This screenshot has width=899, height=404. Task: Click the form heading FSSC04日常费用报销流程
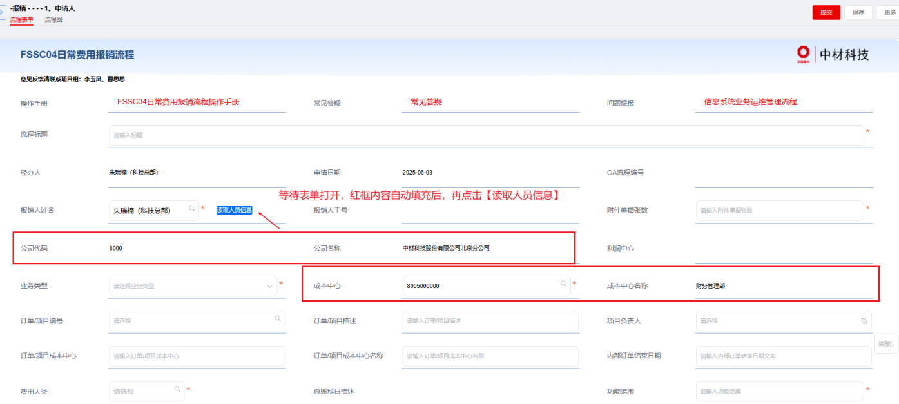pos(77,55)
